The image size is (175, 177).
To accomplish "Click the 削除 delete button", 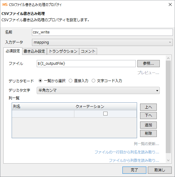I will 148,133.
